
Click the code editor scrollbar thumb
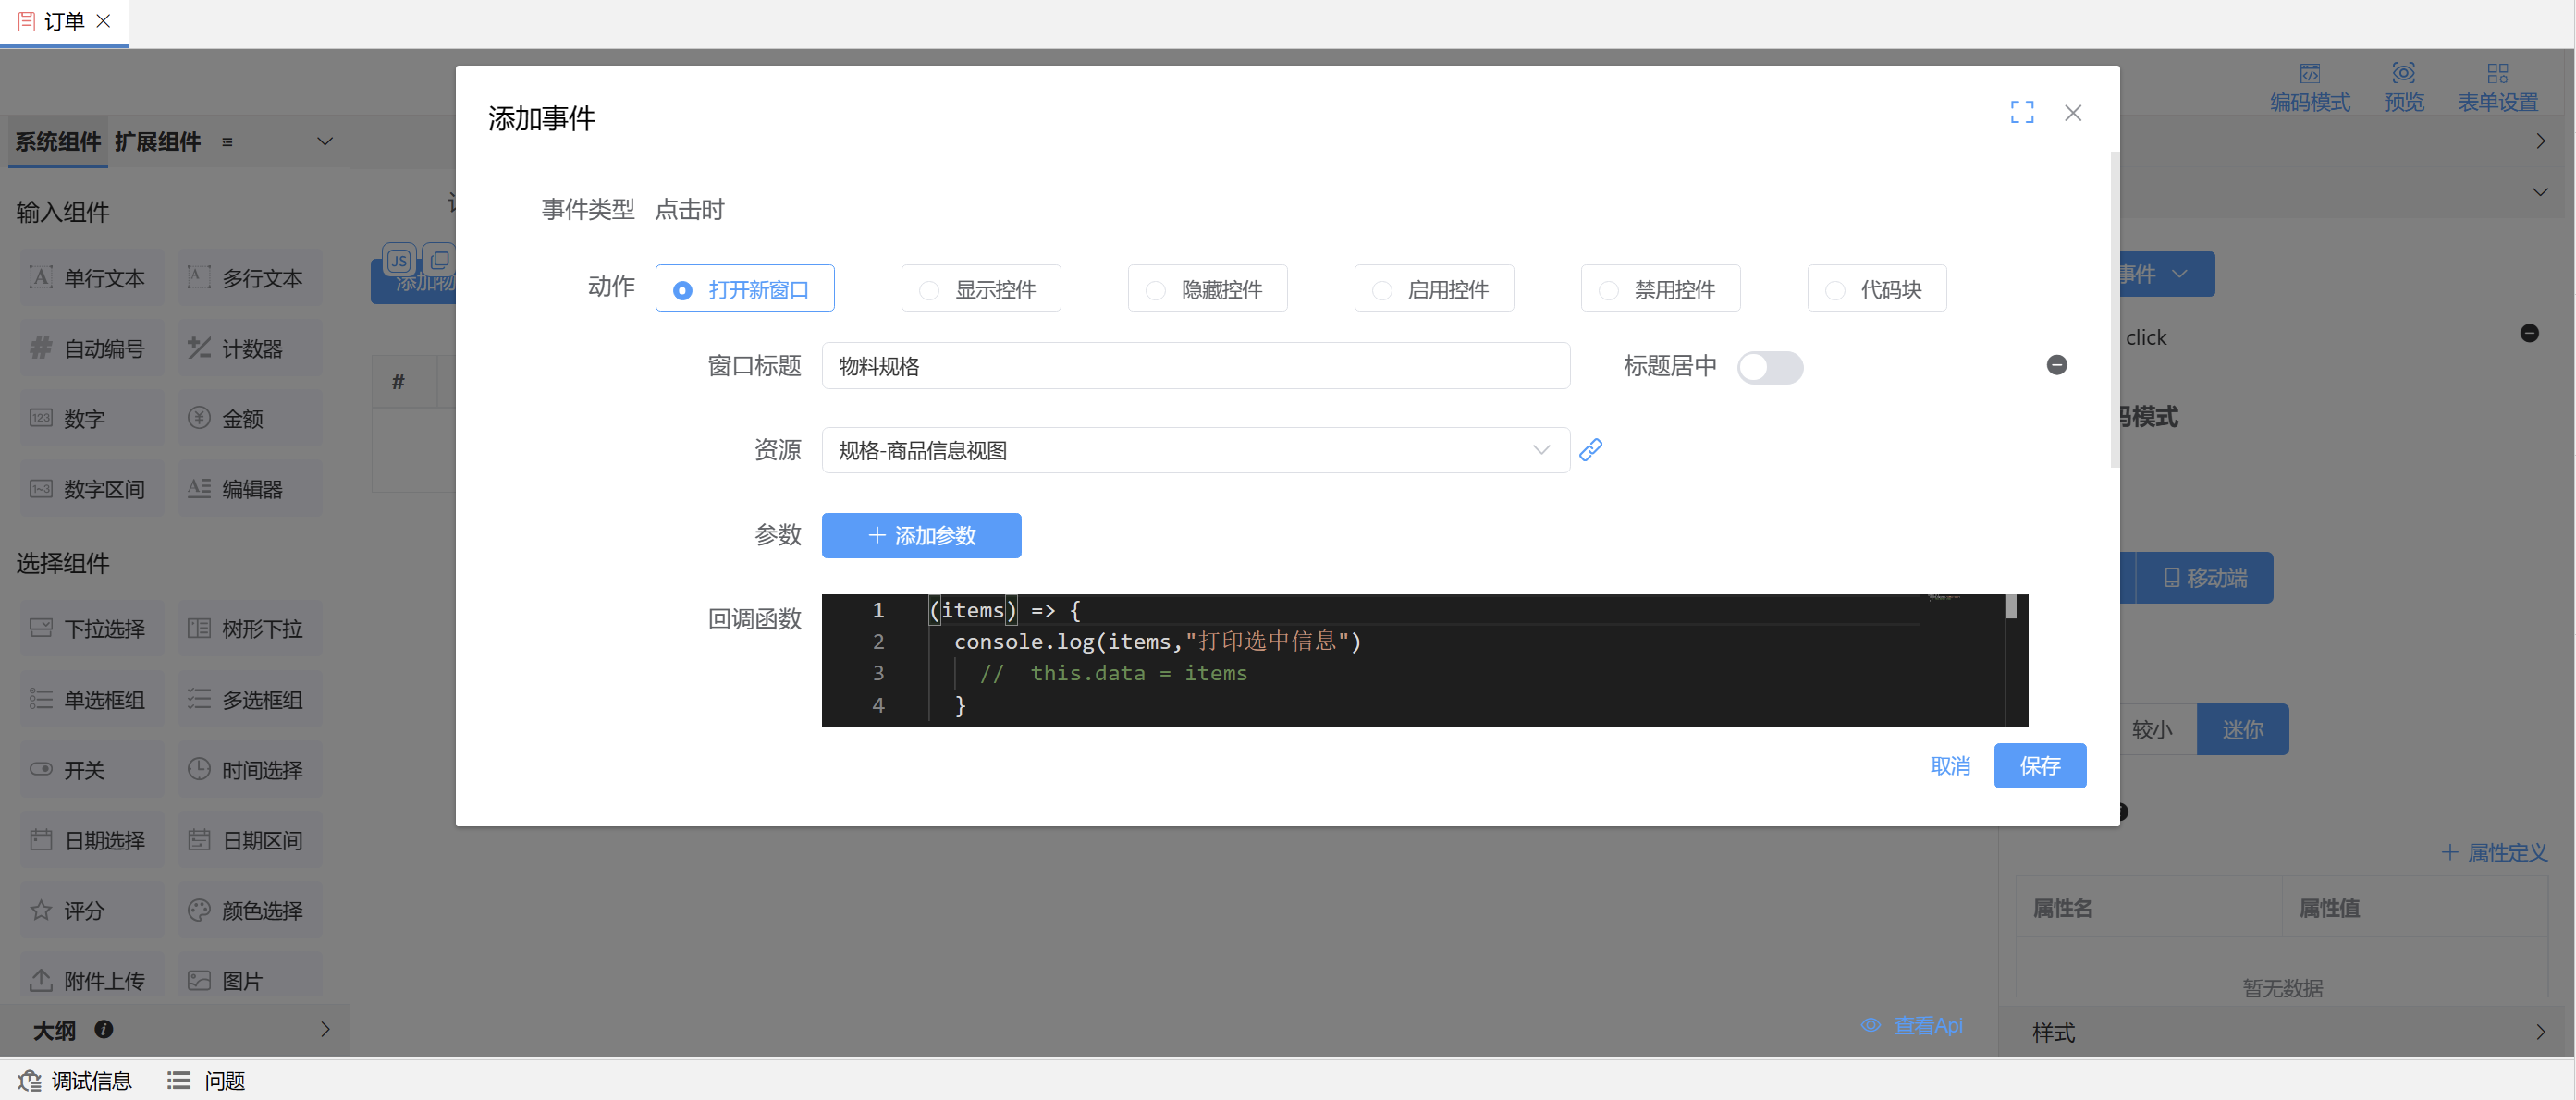pyautogui.click(x=2010, y=607)
